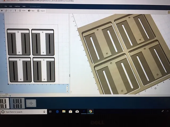170x127 pixels.
Task: Open the People icon in system tray
Action: (163, 111)
